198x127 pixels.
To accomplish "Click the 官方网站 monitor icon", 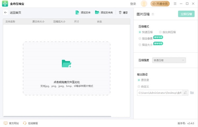I will 6,123.
